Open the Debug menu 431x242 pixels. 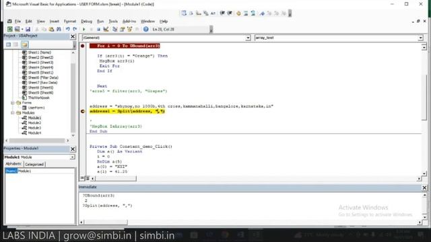tap(86, 21)
